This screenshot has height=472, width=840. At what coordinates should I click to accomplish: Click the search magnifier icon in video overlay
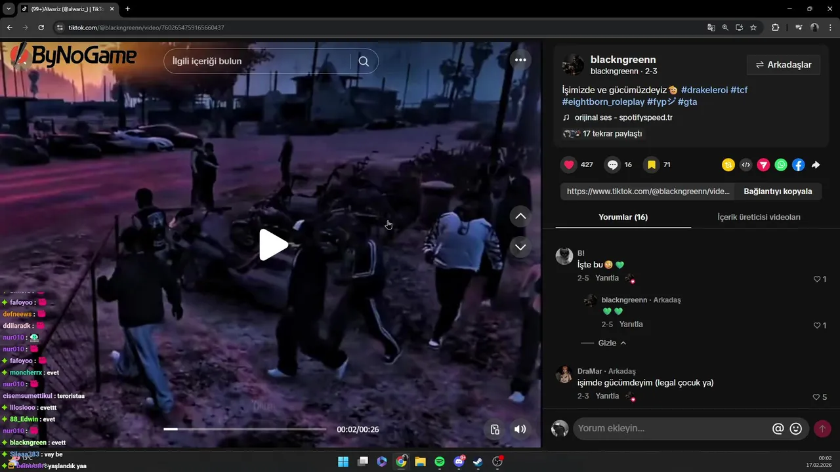coord(364,62)
